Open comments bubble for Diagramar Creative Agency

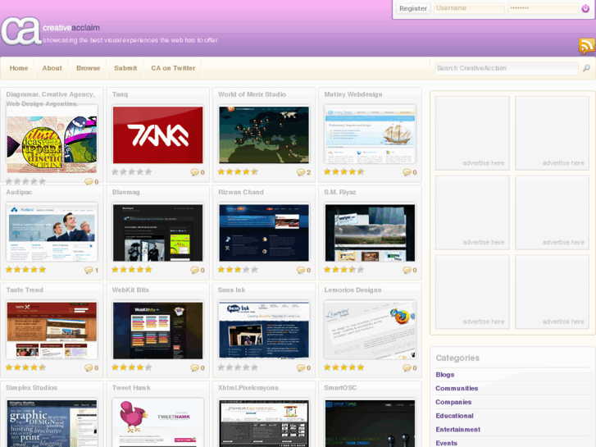pyautogui.click(x=89, y=182)
